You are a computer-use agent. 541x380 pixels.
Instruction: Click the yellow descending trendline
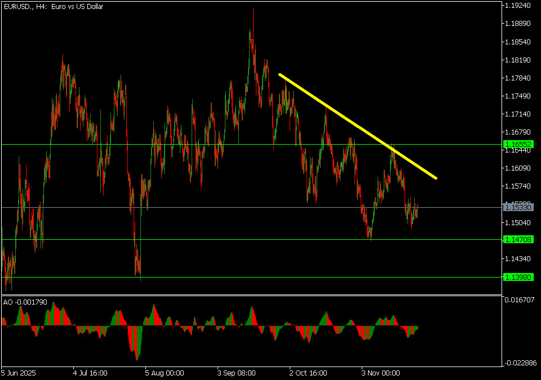(x=357, y=126)
